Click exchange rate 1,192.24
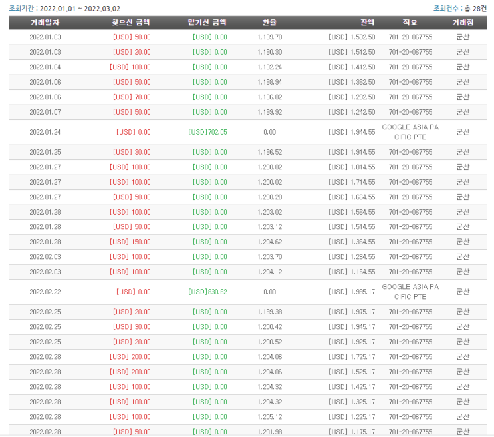Screen dimensions: 494x437 [270, 67]
